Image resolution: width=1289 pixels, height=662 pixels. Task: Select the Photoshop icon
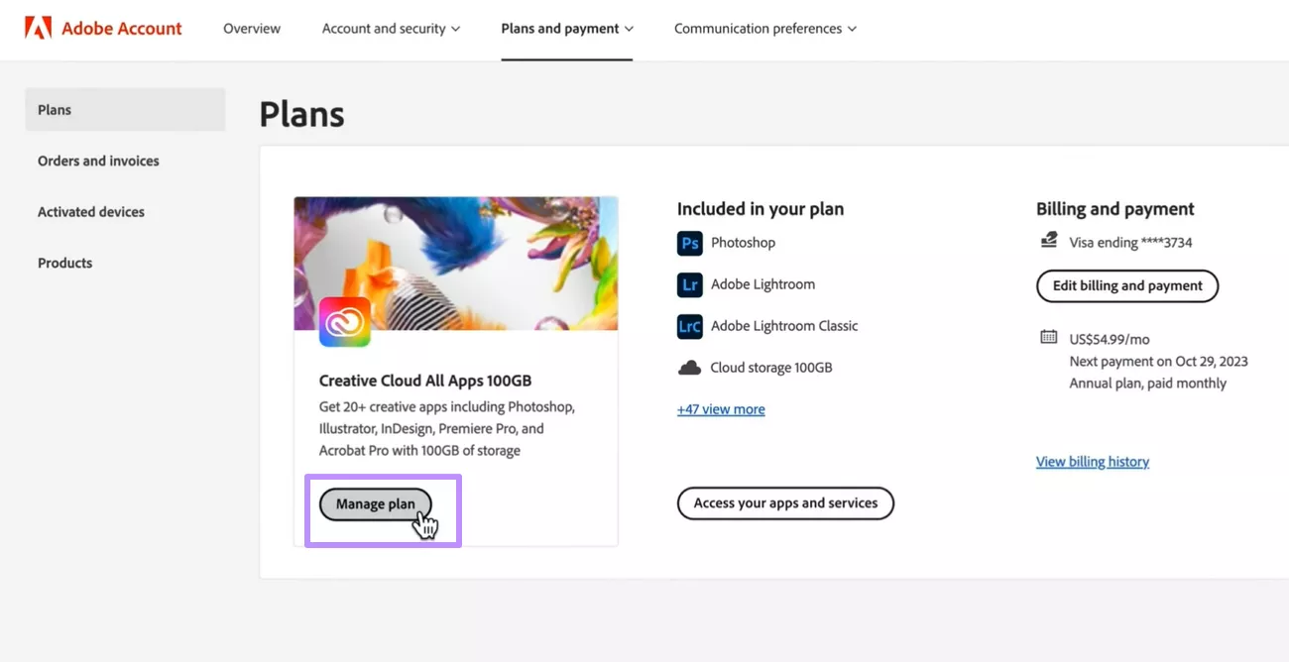(689, 243)
